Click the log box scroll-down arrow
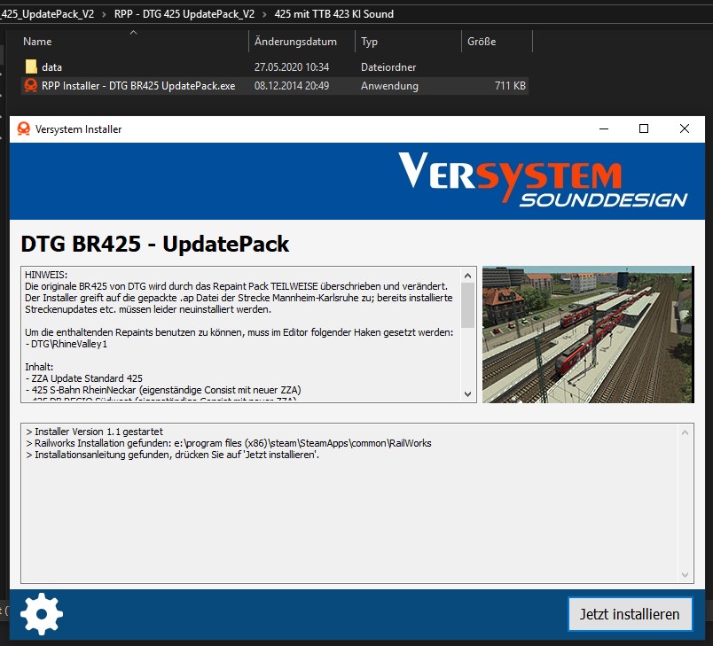This screenshot has height=646, width=713. point(685,575)
